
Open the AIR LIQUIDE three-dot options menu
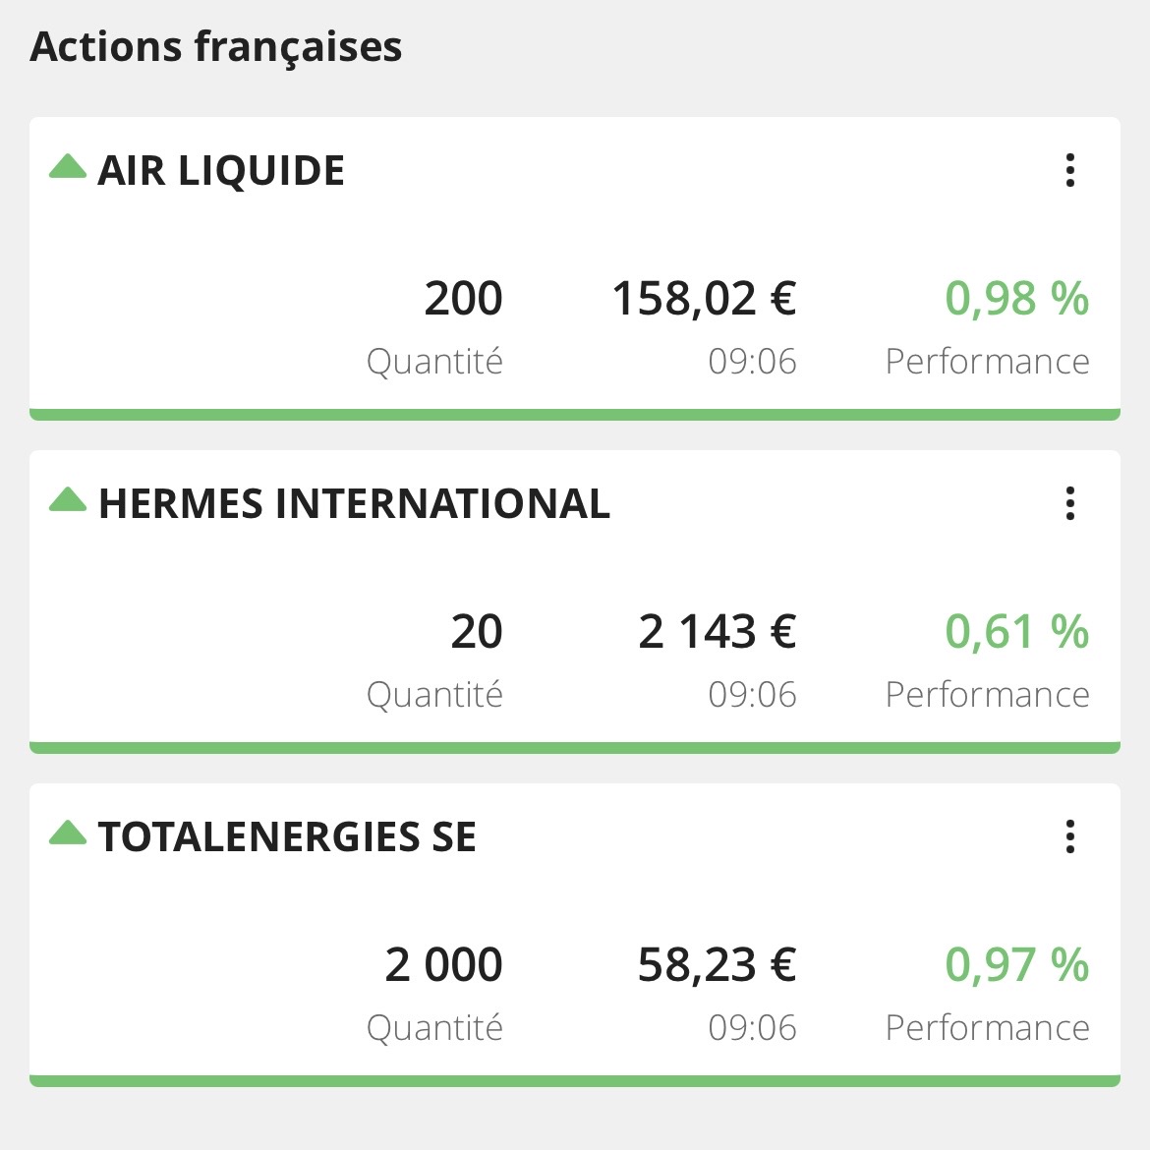tap(1070, 171)
